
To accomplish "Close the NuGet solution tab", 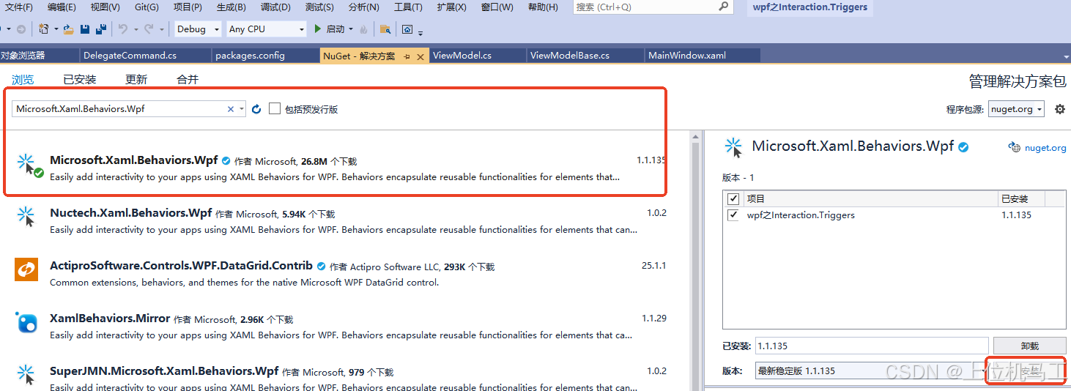I will [x=420, y=56].
